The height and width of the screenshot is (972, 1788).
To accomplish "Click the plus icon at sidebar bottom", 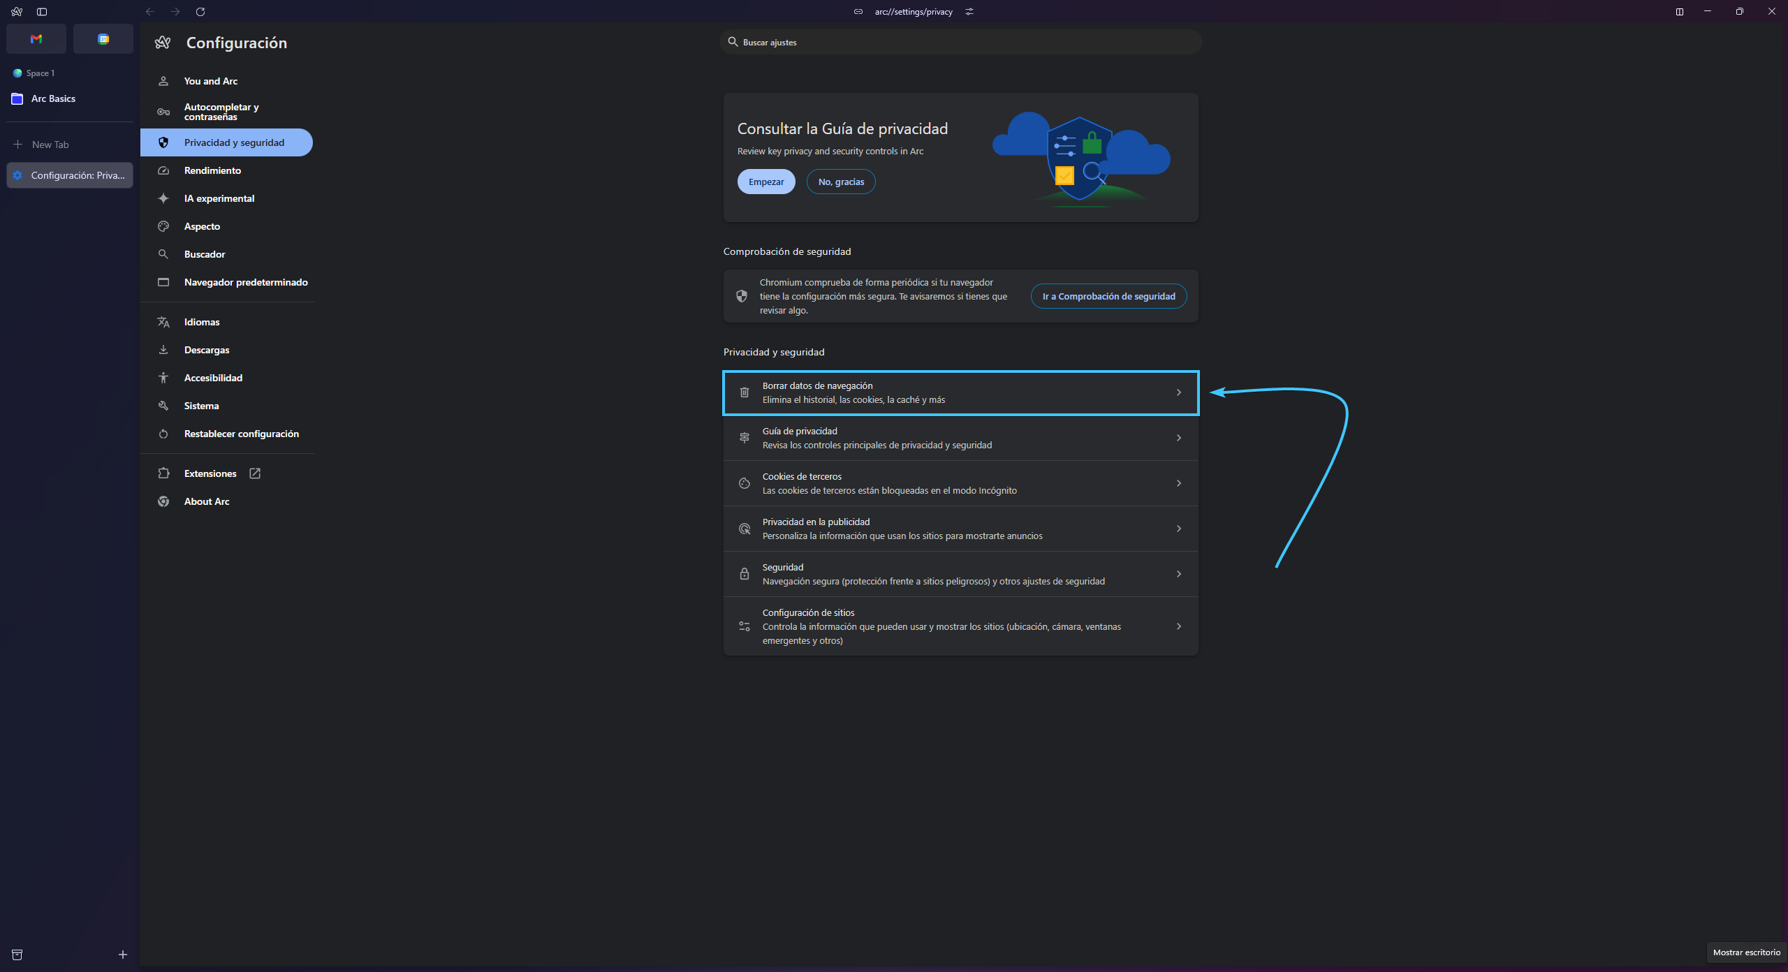I will (x=123, y=955).
